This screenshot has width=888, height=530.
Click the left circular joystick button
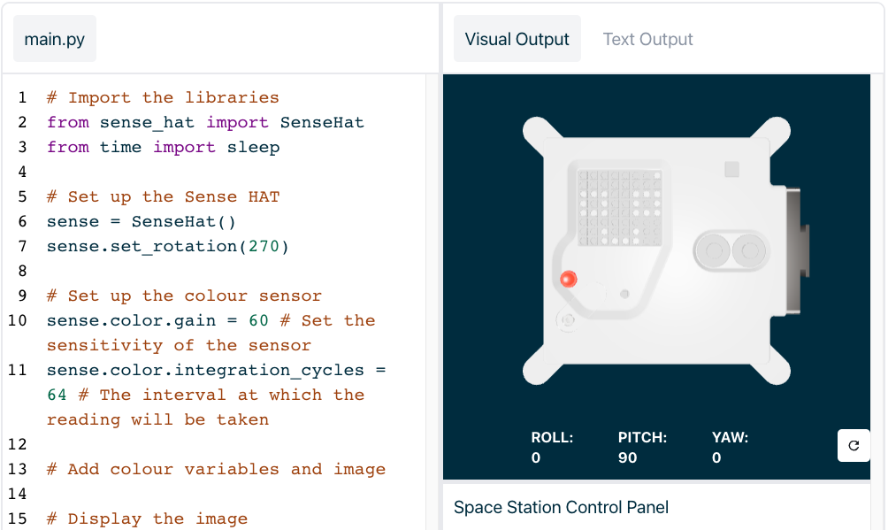click(x=716, y=250)
